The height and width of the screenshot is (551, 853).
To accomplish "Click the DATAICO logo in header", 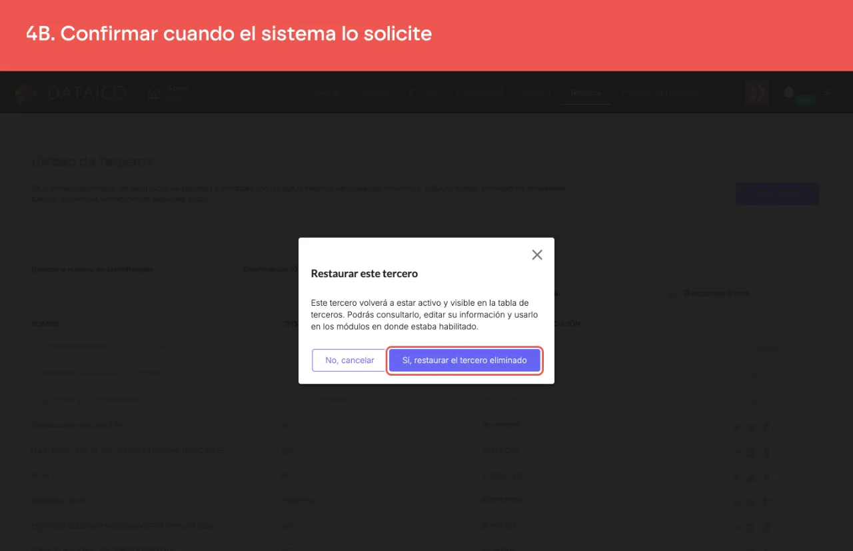I will pos(71,93).
